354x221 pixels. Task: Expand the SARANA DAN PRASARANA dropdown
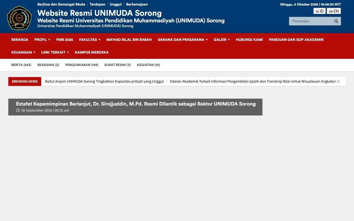click(183, 40)
